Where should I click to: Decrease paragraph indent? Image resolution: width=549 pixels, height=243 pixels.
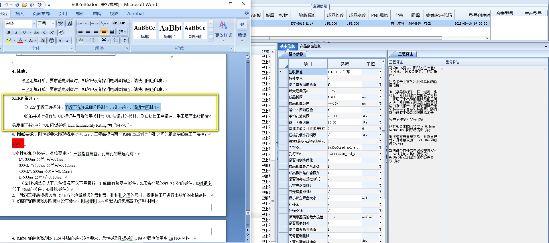pyautogui.click(x=115, y=23)
